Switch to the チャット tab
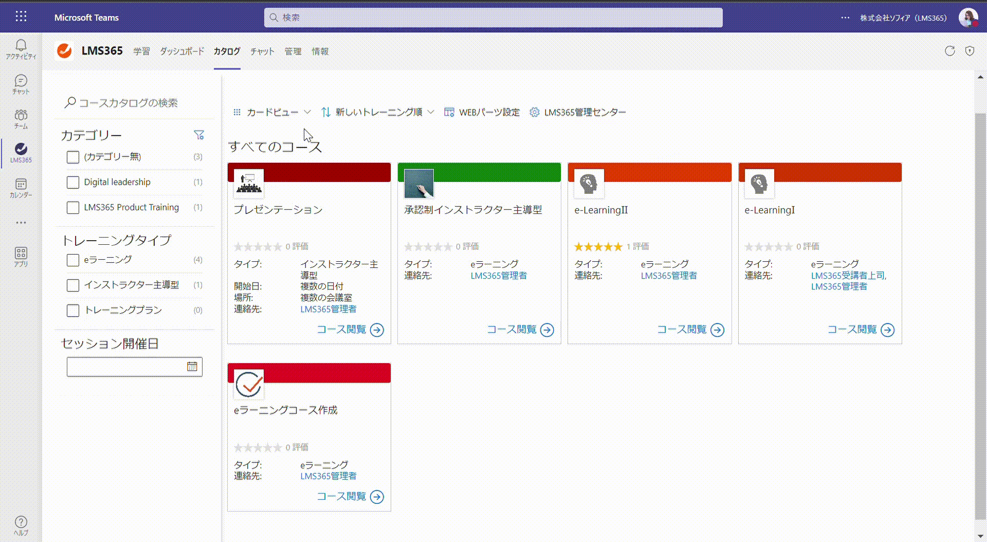The image size is (987, 542). [x=262, y=51]
